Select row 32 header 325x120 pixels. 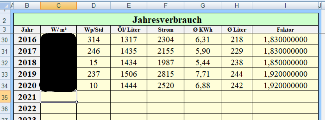coord(5,62)
